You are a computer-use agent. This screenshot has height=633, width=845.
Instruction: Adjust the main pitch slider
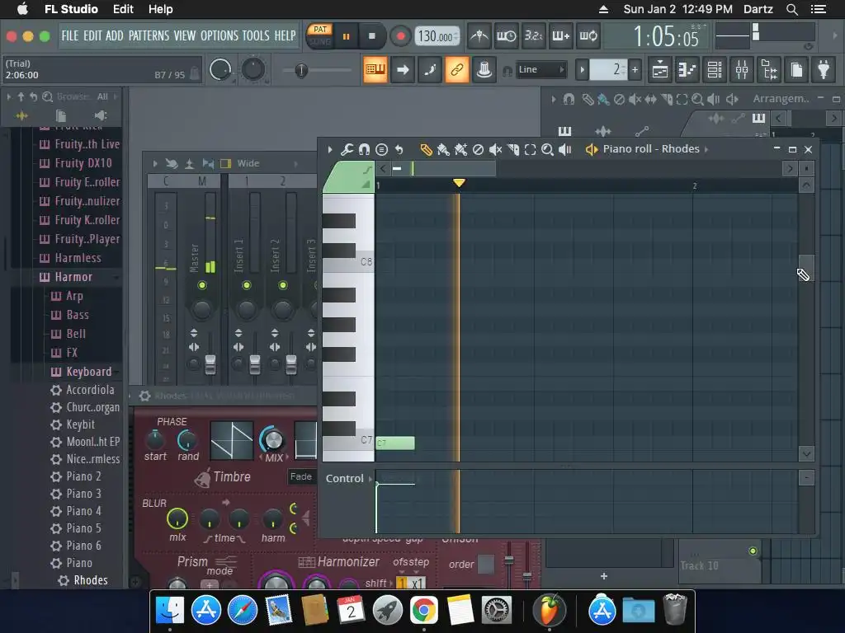301,69
